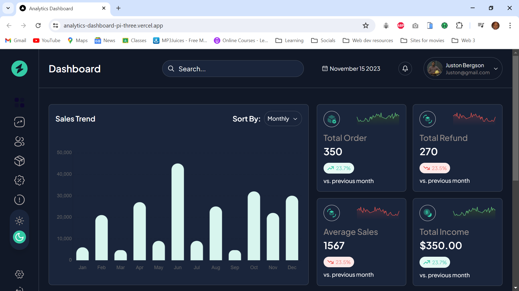
Task: Bookmark this page with star icon
Action: tap(366, 25)
